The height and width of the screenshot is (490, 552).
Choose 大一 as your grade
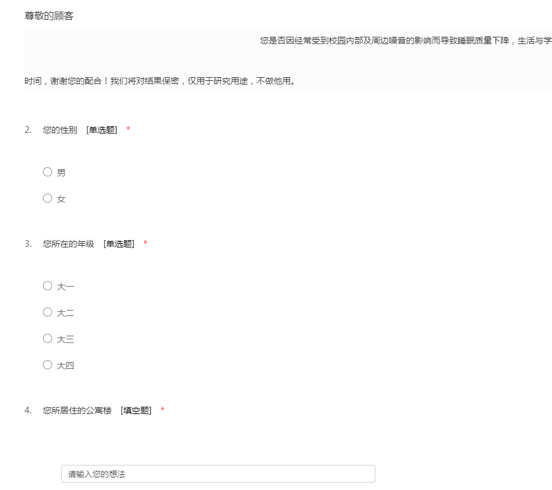point(48,286)
